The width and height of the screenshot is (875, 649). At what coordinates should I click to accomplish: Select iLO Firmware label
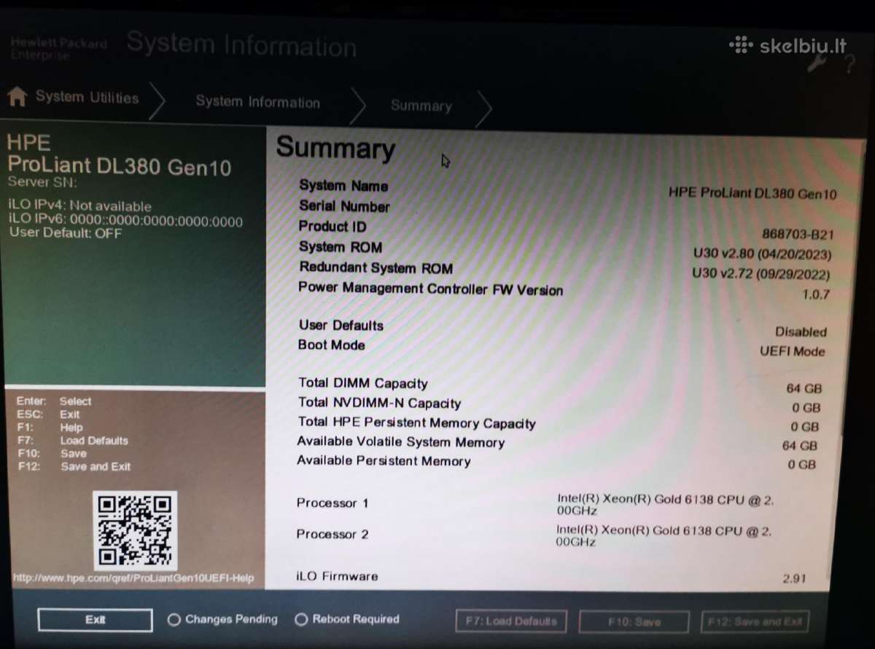pos(337,576)
